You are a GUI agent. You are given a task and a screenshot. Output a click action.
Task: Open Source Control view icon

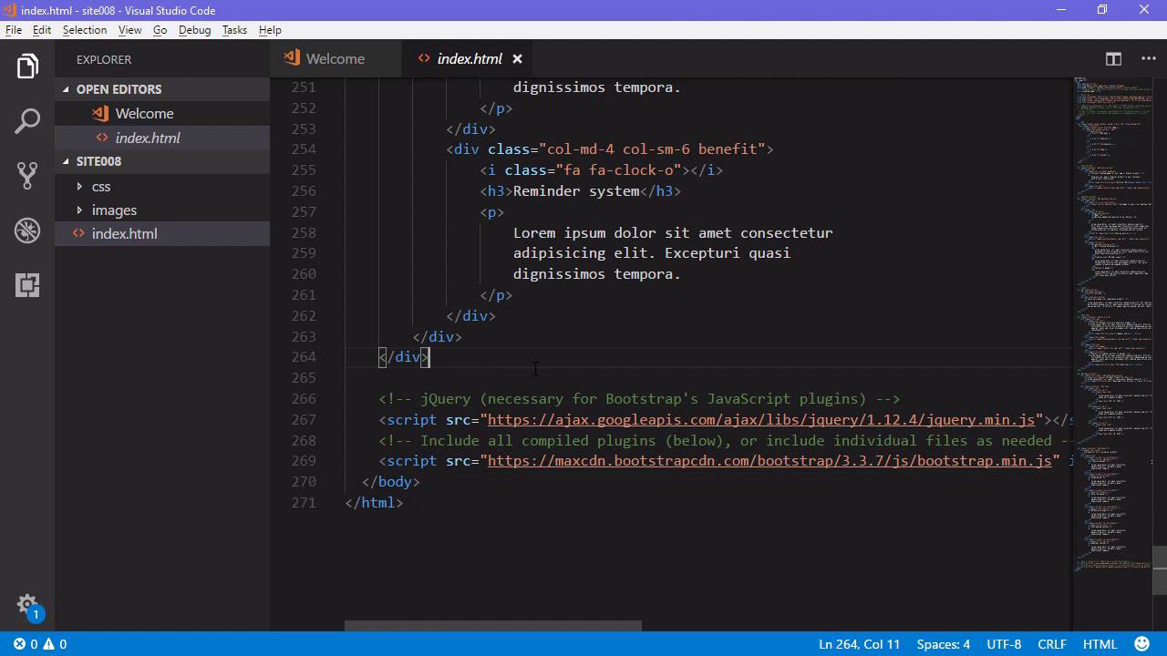[x=27, y=176]
